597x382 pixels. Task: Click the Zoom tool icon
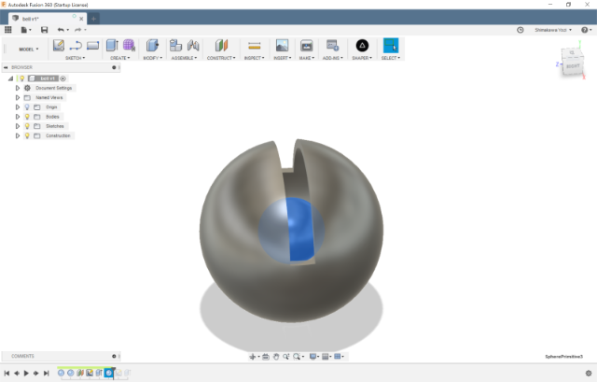pos(286,357)
